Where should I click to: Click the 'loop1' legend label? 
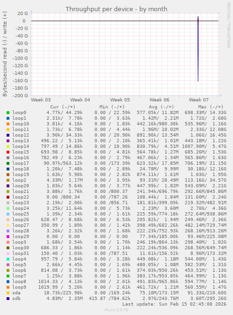[x=19, y=118]
